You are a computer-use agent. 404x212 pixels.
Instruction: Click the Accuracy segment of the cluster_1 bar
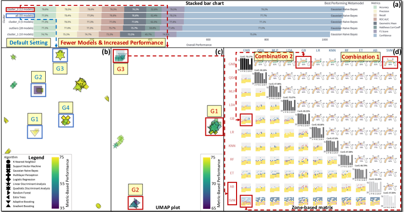(45, 34)
